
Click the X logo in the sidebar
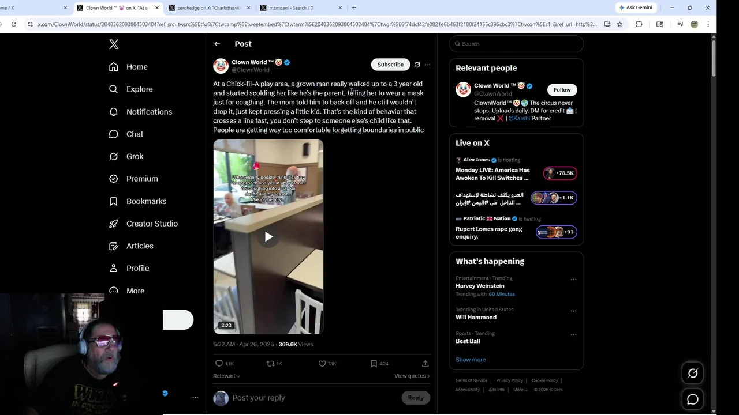(114, 44)
